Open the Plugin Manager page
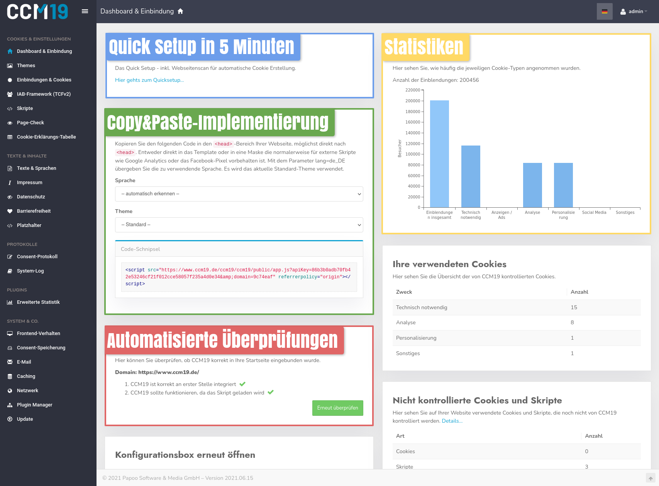Screen dimensions: 659x486 coord(35,405)
